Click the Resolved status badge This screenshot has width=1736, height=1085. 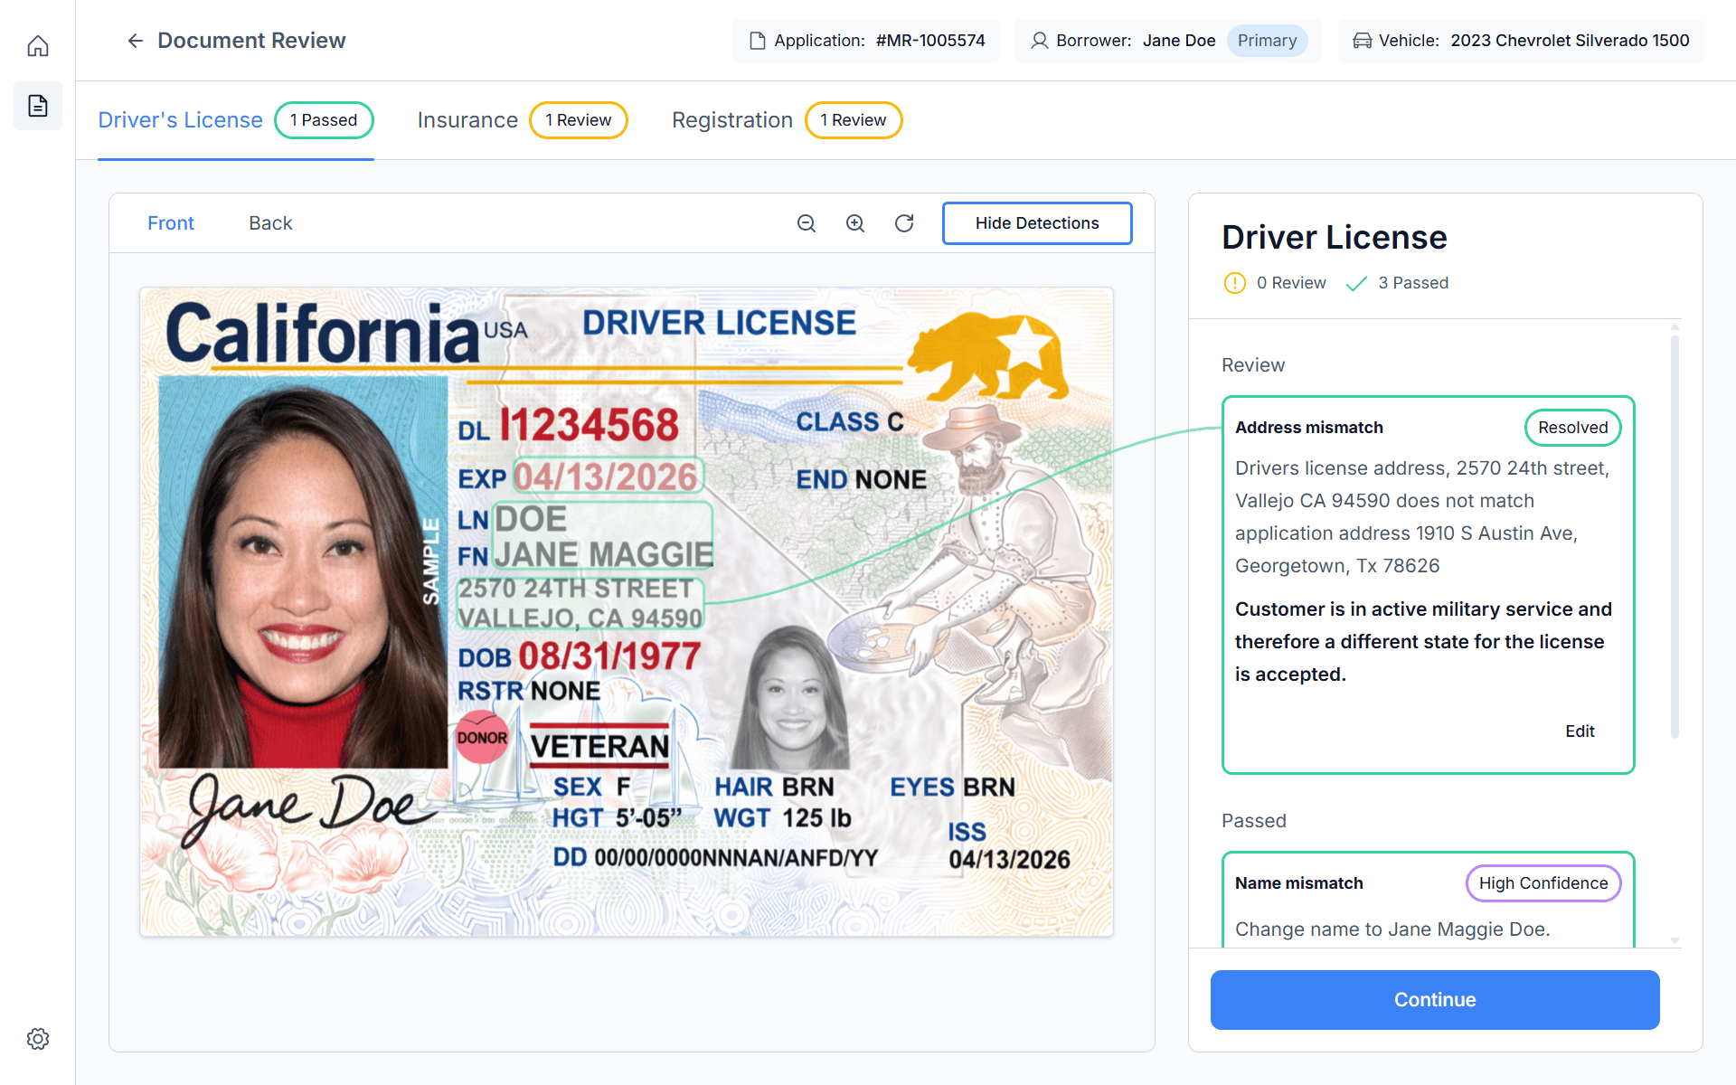tap(1572, 428)
